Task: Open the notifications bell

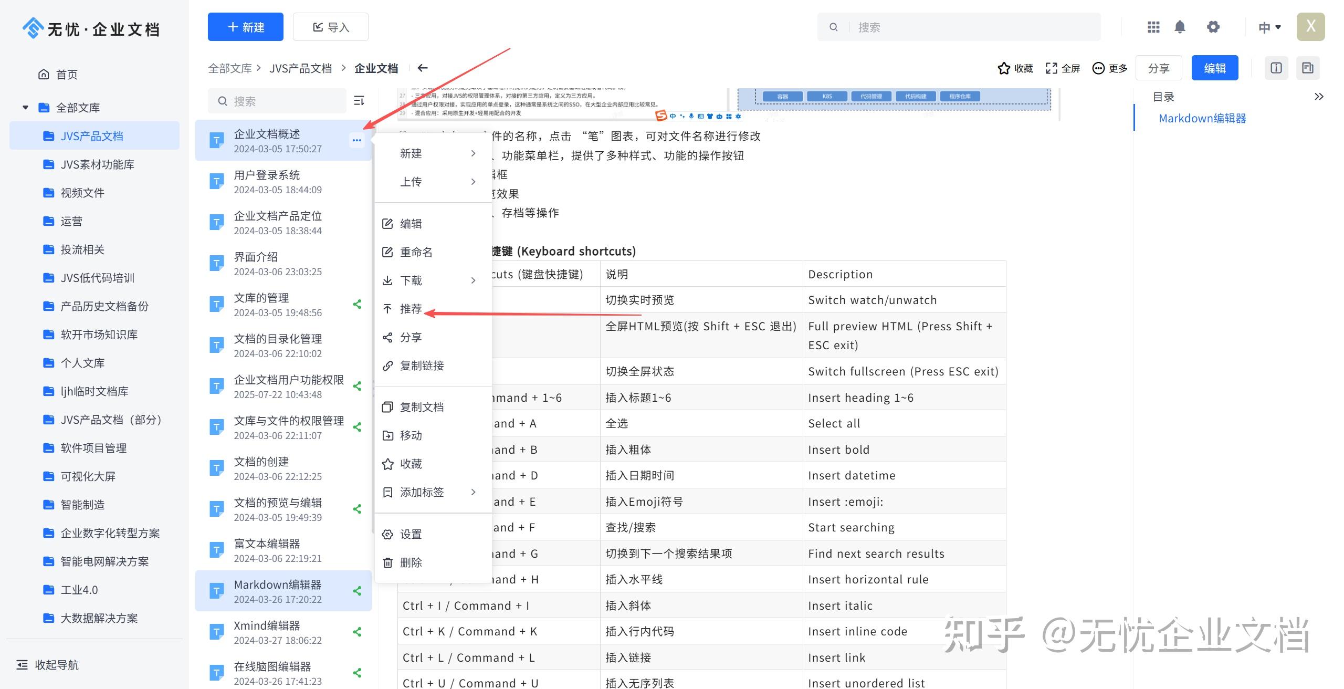Action: coord(1180,26)
